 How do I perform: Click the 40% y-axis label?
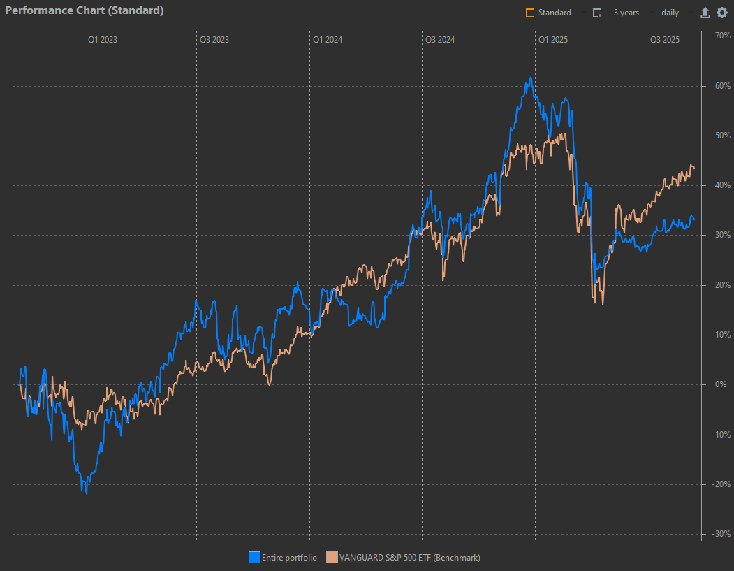(x=723, y=185)
